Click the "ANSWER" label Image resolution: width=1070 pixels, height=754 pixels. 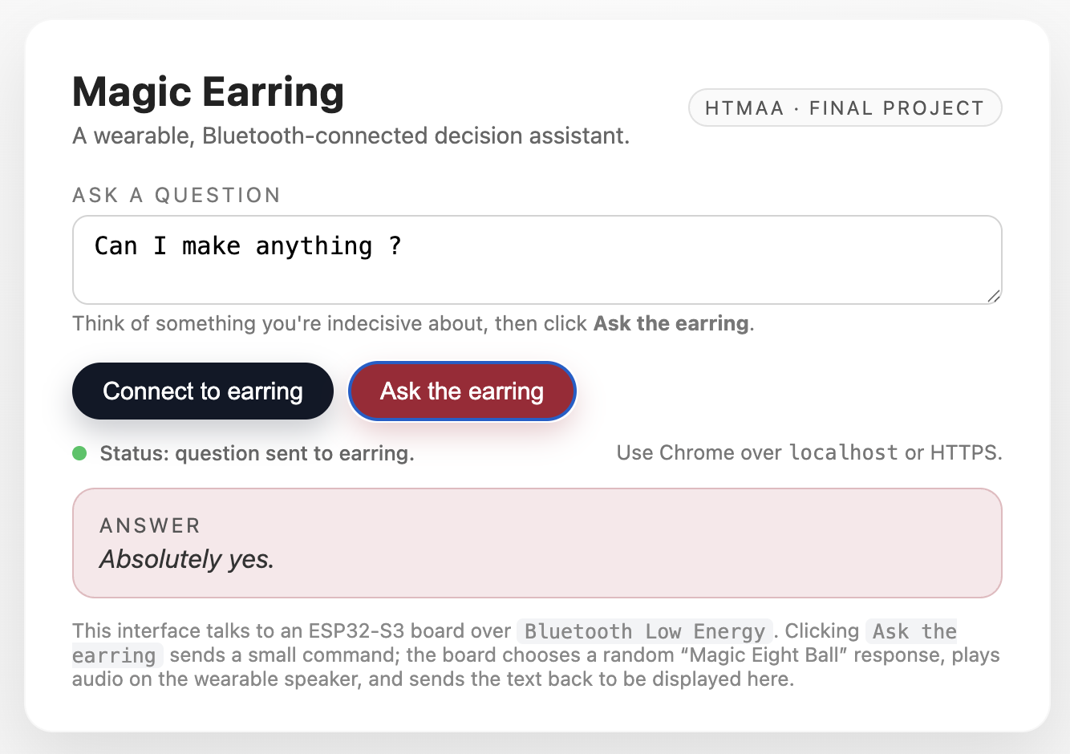(150, 526)
